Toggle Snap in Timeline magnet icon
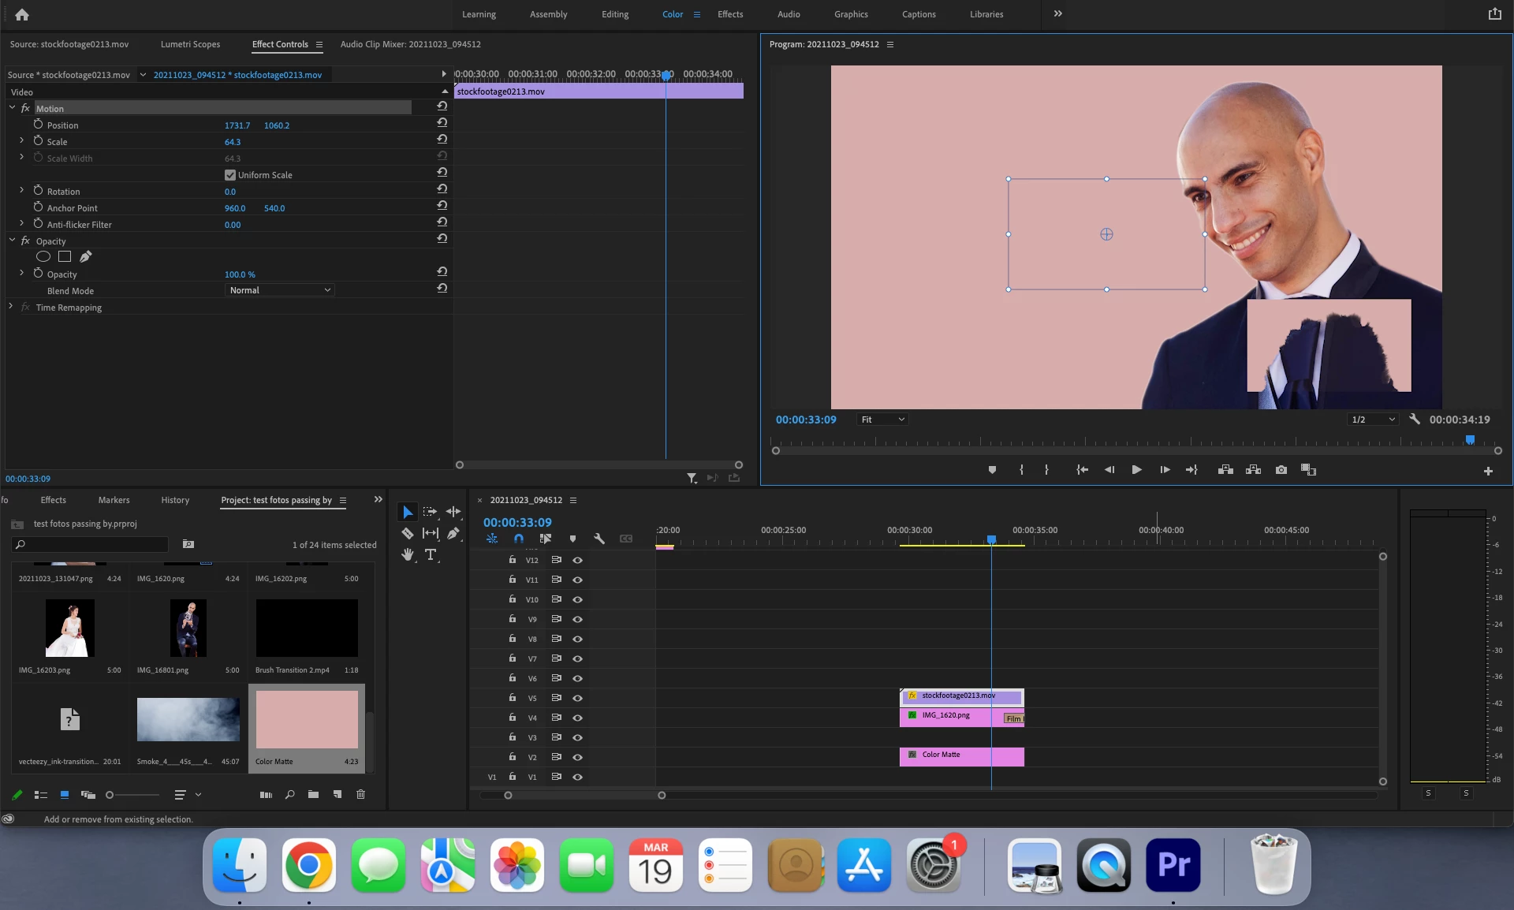This screenshot has height=910, width=1514. click(518, 539)
